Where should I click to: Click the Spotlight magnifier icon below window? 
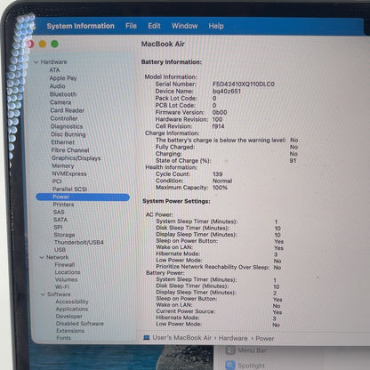click(230, 366)
